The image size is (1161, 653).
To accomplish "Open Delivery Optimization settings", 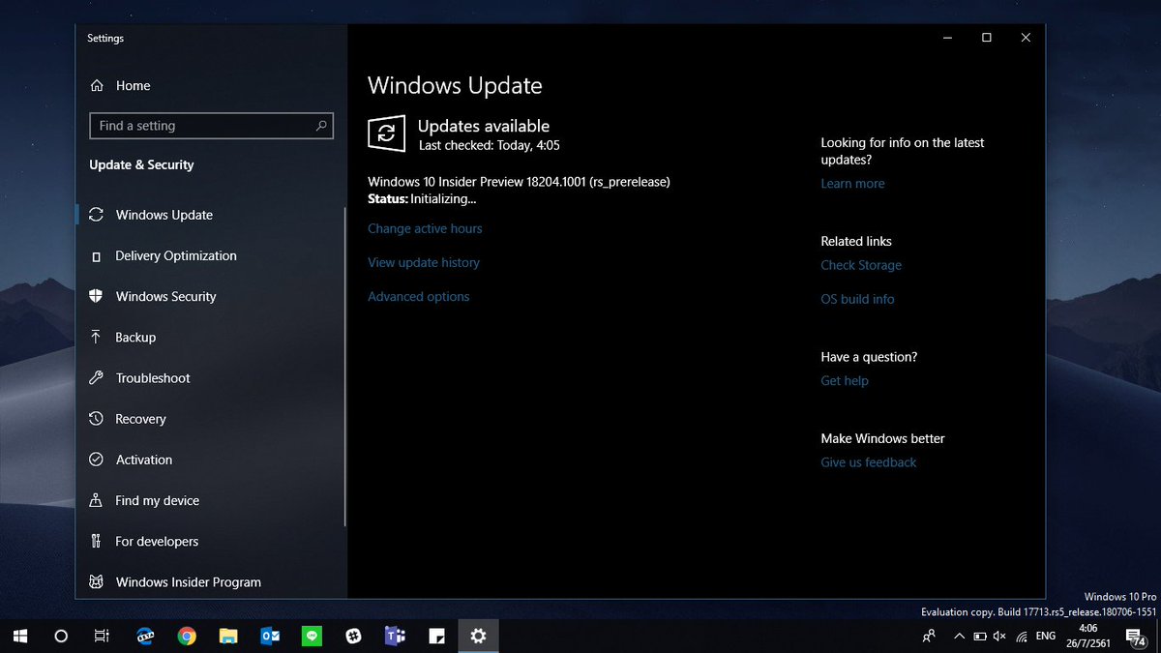I will click(211, 255).
